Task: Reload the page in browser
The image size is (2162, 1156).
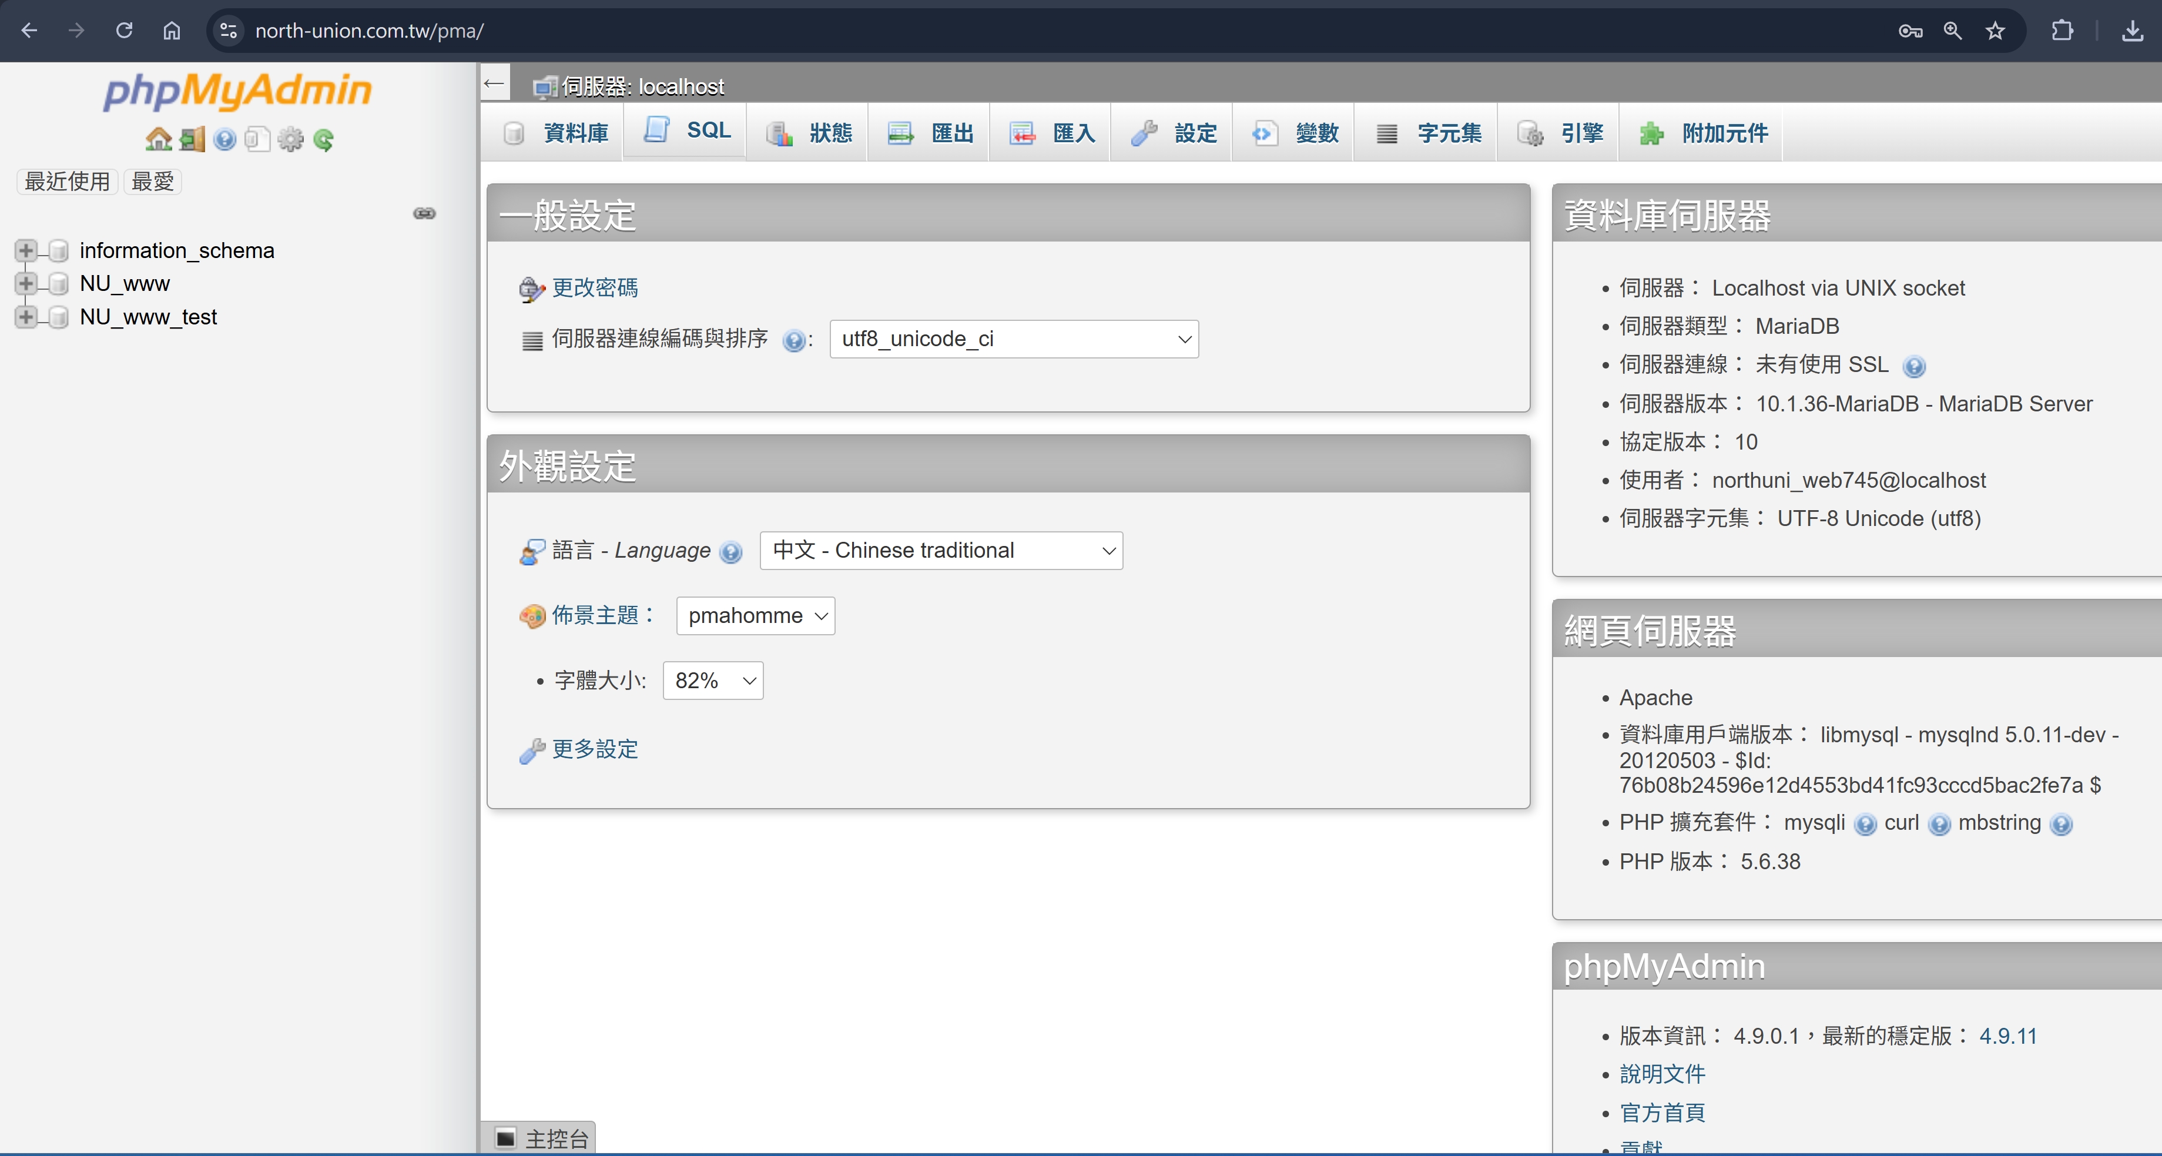Action: pyautogui.click(x=124, y=31)
